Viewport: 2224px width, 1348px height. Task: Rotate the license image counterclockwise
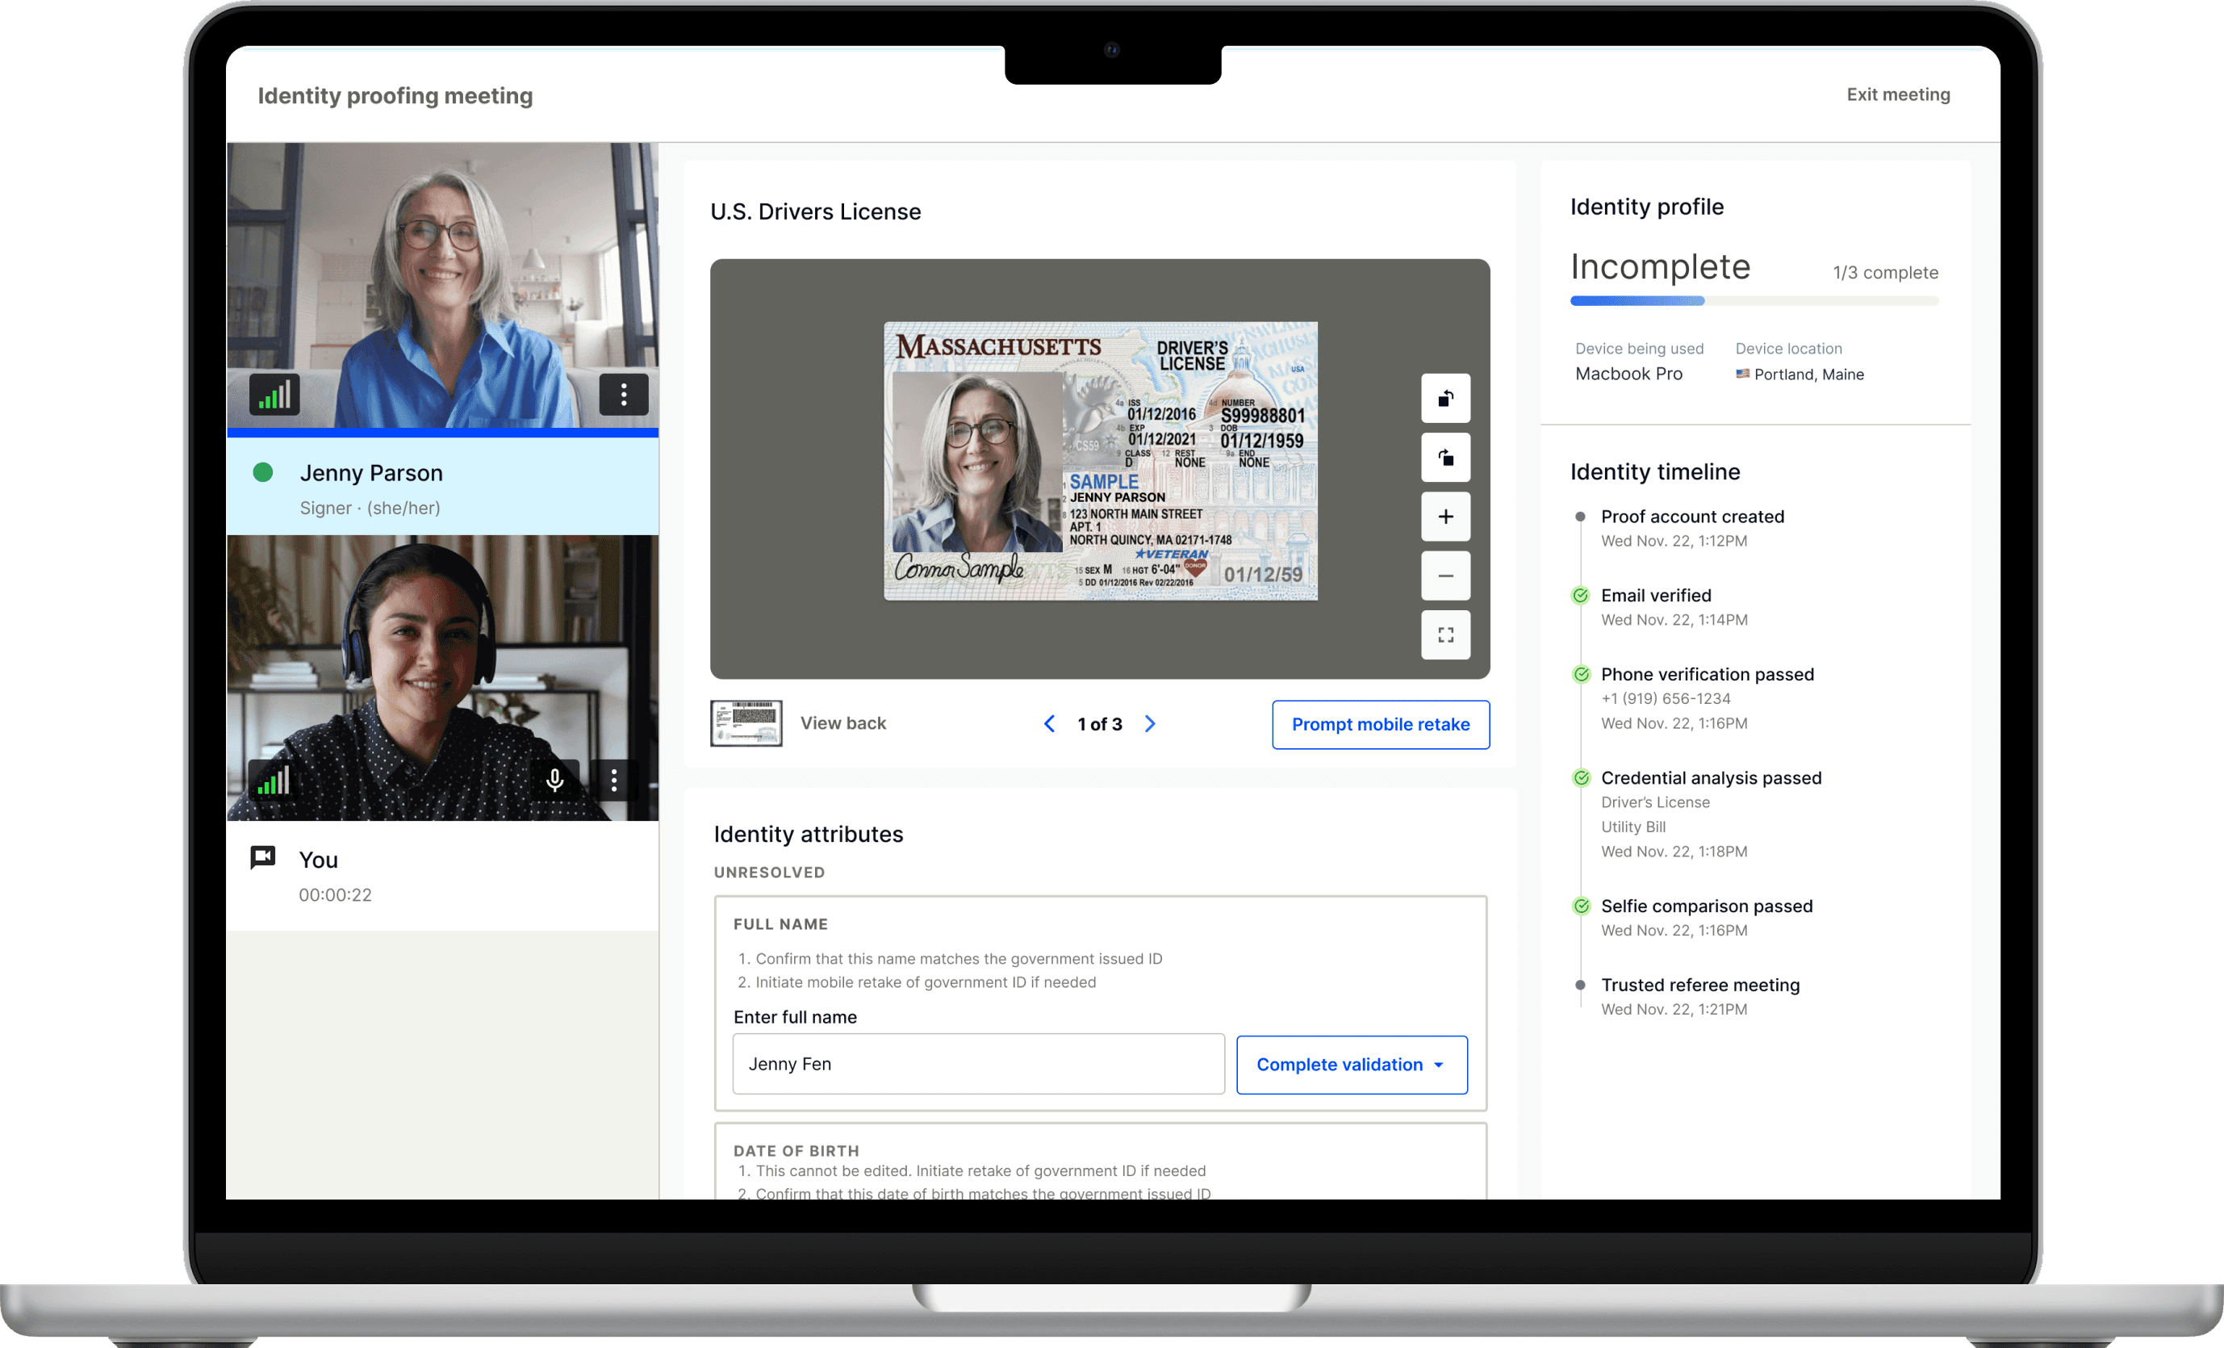tap(1445, 398)
